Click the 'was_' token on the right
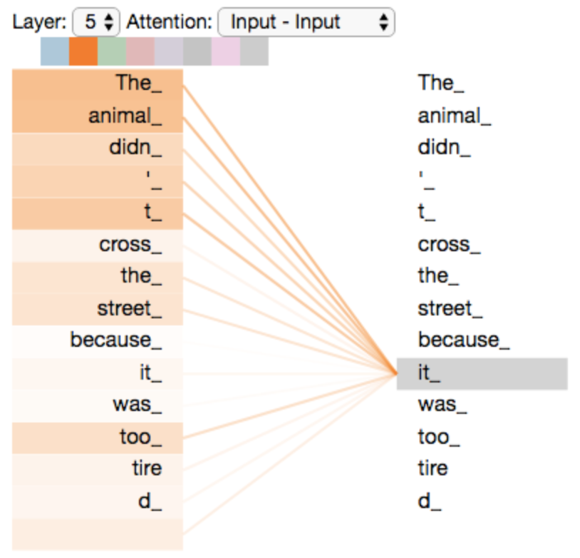The height and width of the screenshot is (558, 580). [442, 405]
